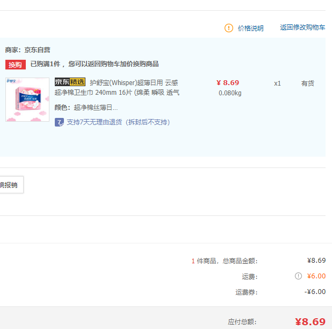Click the 颜色：超净棉丝薄日... color attribute text
The height and width of the screenshot is (329, 332).
86,108
